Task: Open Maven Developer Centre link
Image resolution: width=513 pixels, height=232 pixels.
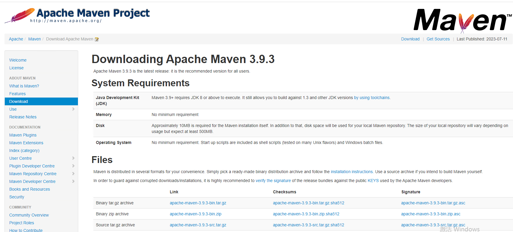Action: 32,181
